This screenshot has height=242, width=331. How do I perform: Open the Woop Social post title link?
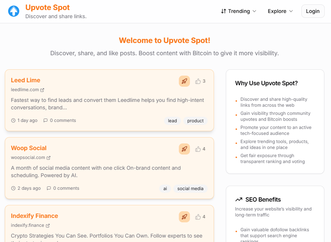[x=29, y=148]
